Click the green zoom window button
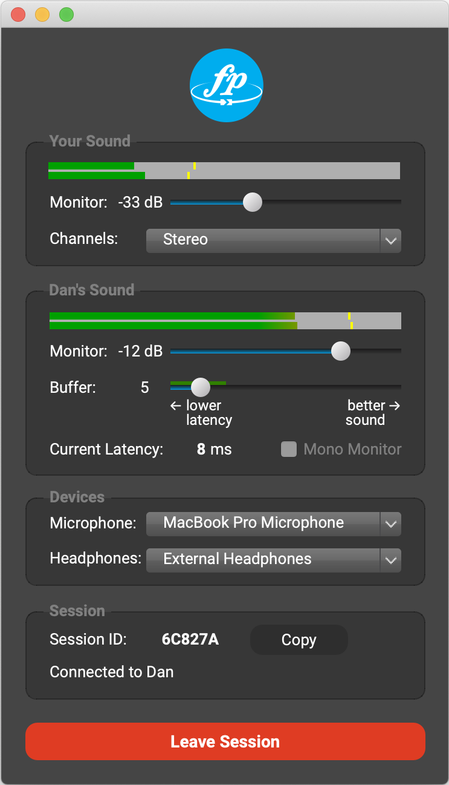 (66, 15)
